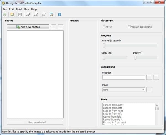
Task: Toggle the Maintain aspect ratio checkbox
Action: [x=129, y=27]
